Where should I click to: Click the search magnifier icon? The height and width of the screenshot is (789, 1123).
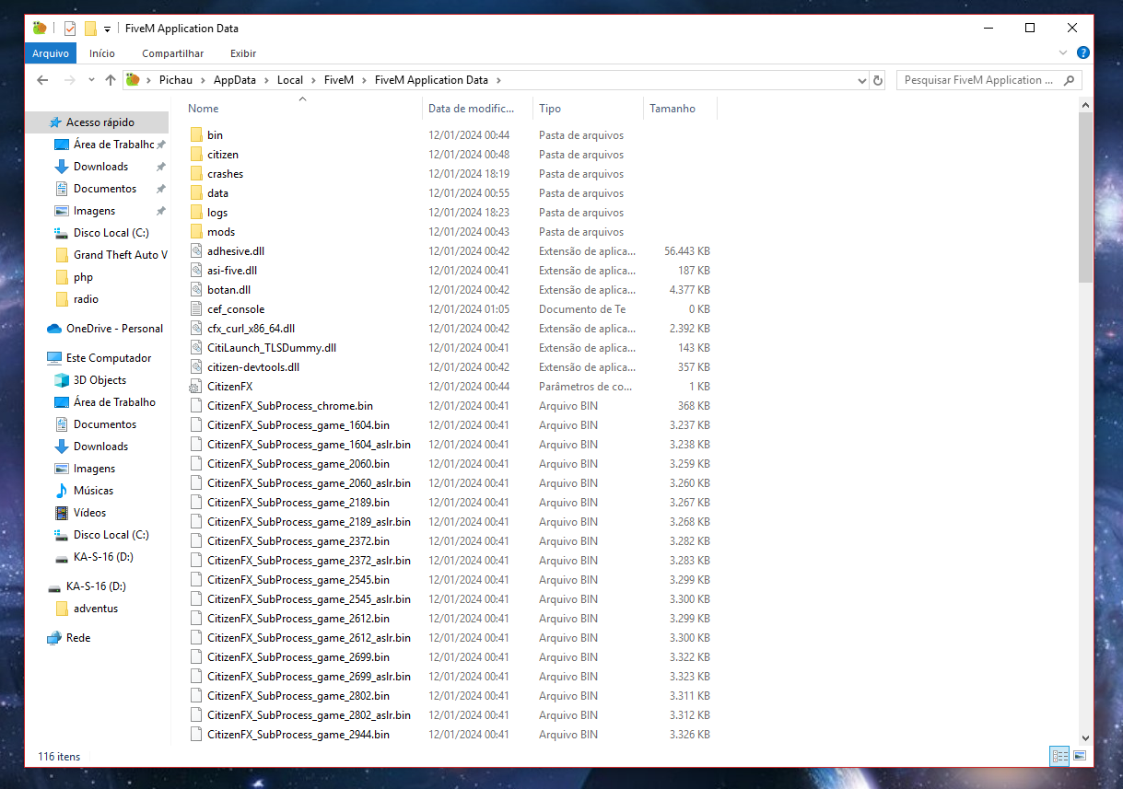tap(1070, 80)
